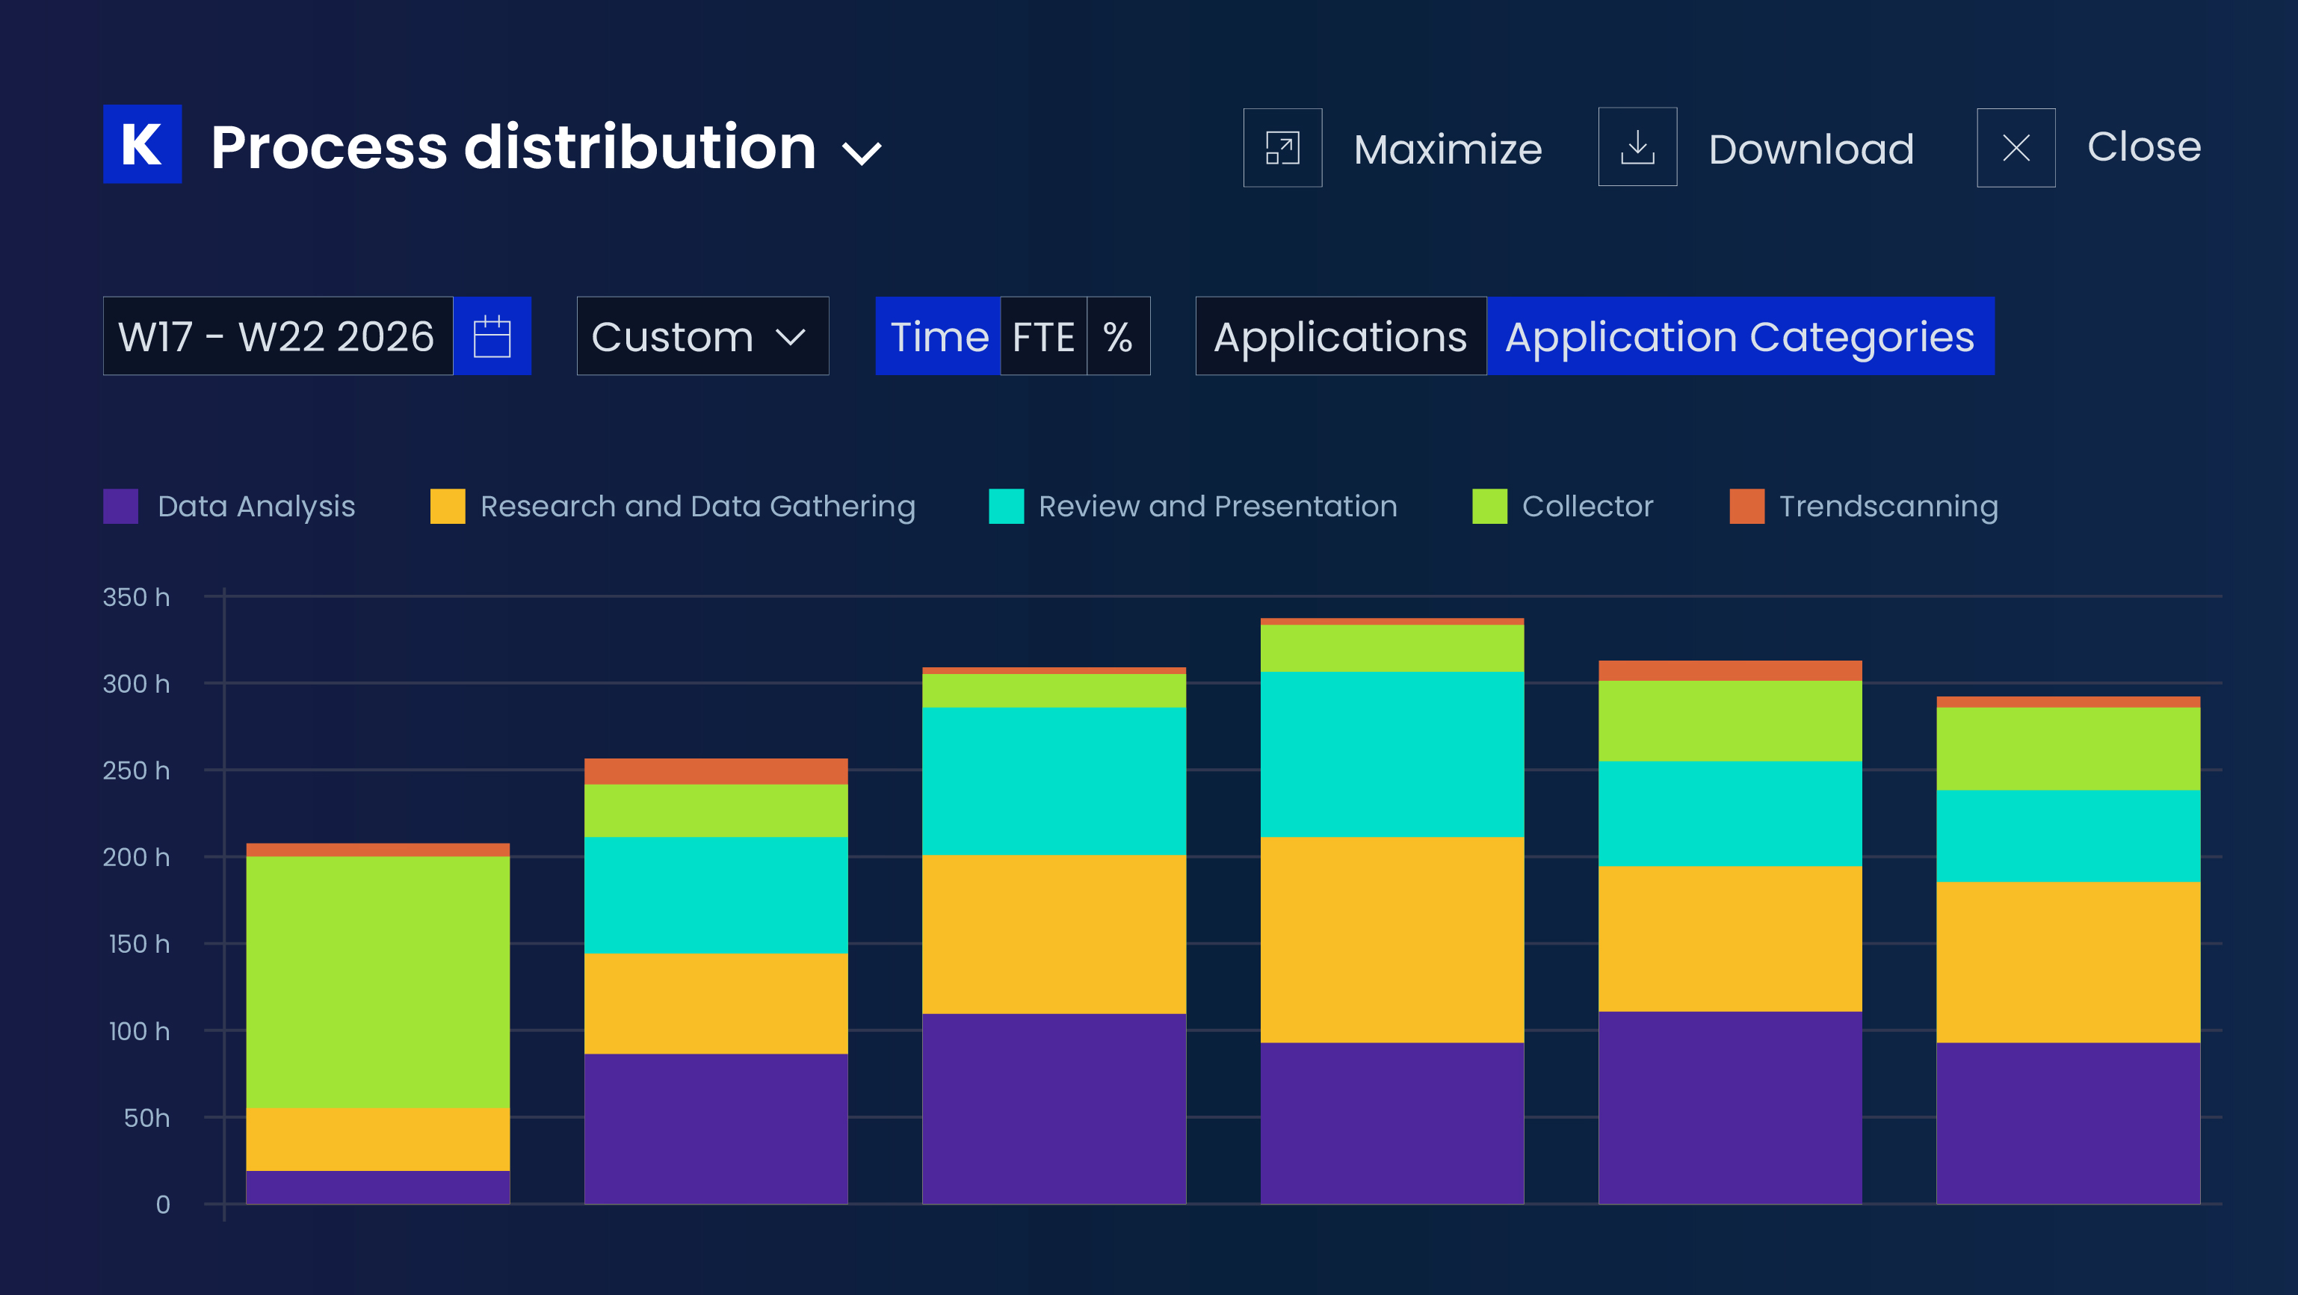This screenshot has width=2298, height=1295.
Task: Click the Review and Presentation label
Action: [x=1217, y=507]
